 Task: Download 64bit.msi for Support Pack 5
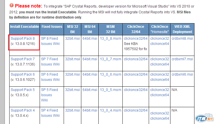[x=90, y=90]
